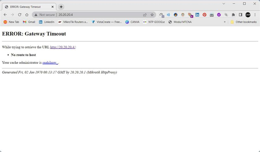The width and height of the screenshot is (260, 152).
Task: Open the share this page icon
Action: click(145, 15)
